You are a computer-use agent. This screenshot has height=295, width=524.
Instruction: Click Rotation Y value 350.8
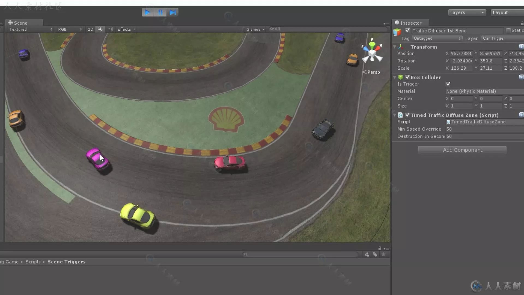click(490, 61)
